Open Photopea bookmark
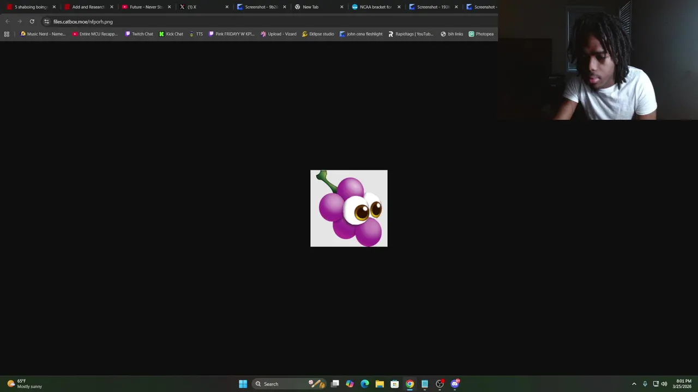 [481, 34]
